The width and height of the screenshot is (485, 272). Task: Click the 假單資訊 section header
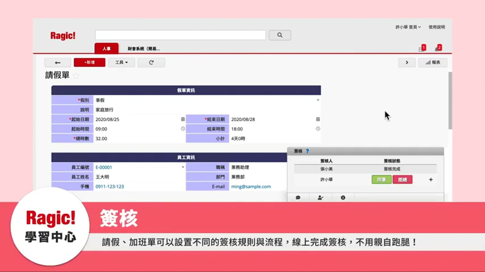click(186, 90)
